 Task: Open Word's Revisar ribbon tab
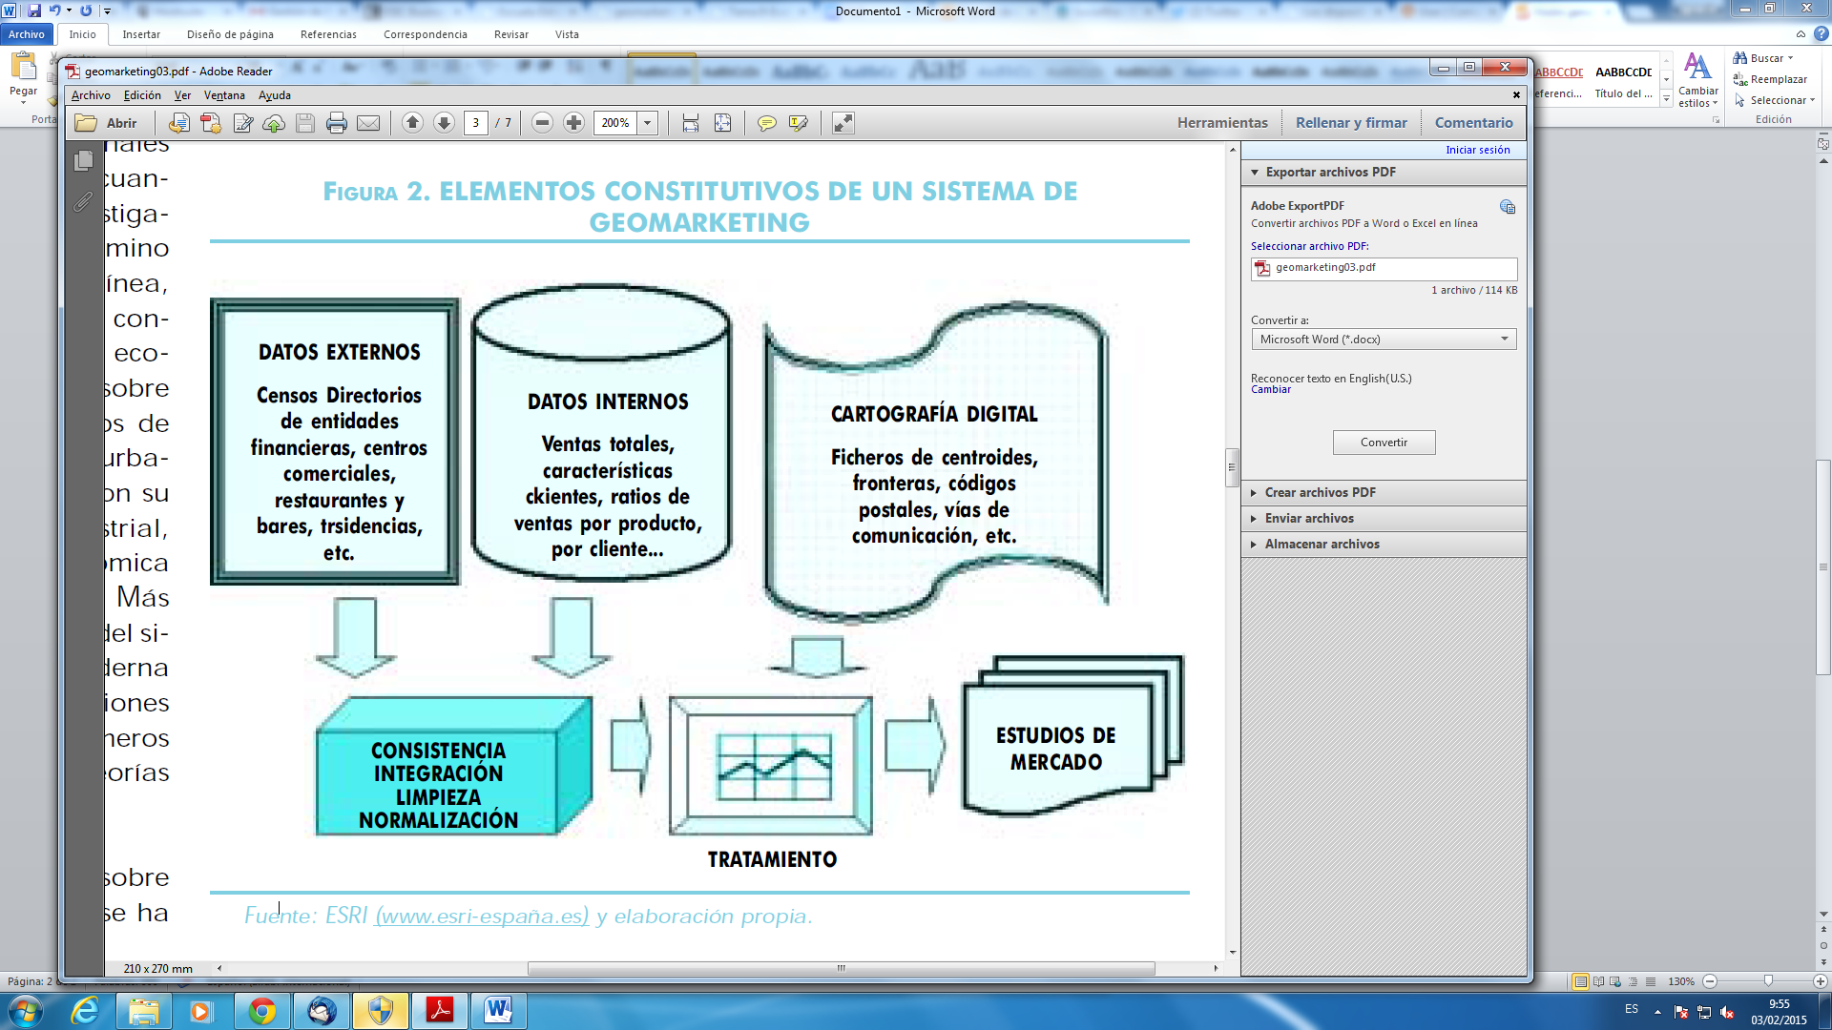pos(511,34)
